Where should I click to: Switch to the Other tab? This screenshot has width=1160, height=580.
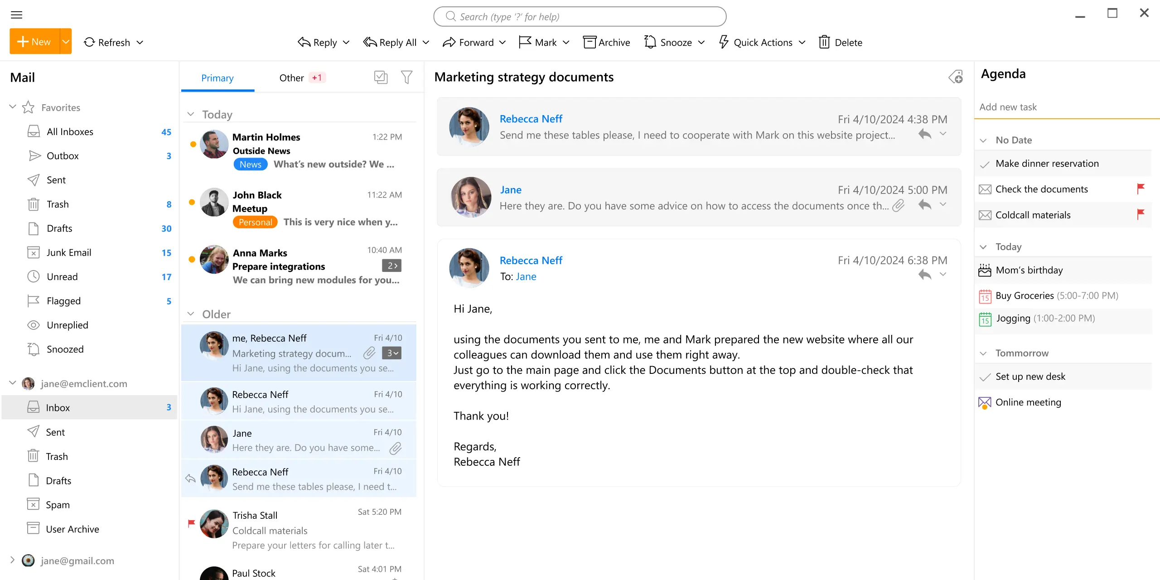pos(291,78)
